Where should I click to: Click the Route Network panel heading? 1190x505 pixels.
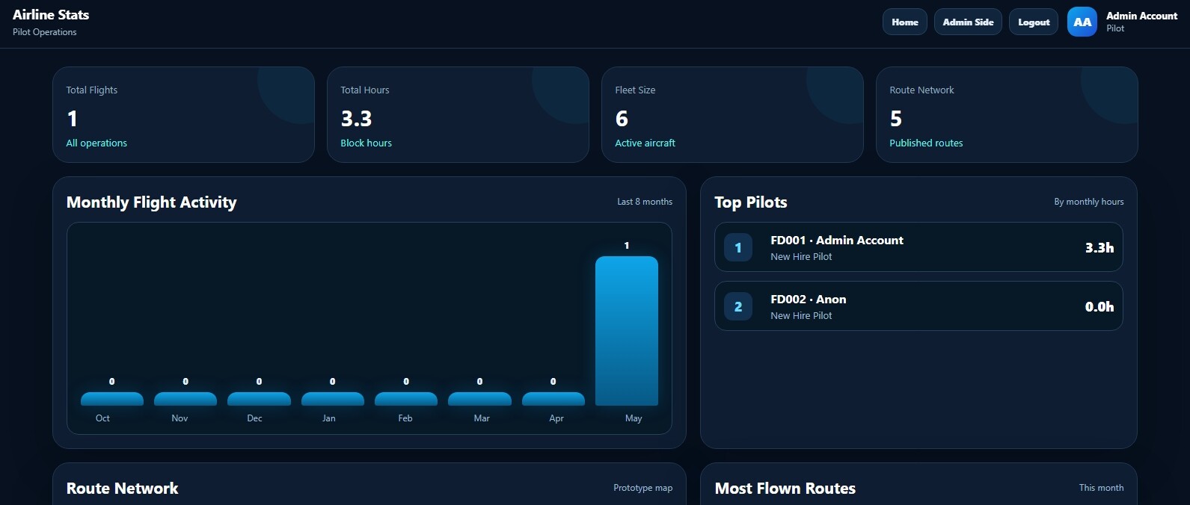pos(123,489)
